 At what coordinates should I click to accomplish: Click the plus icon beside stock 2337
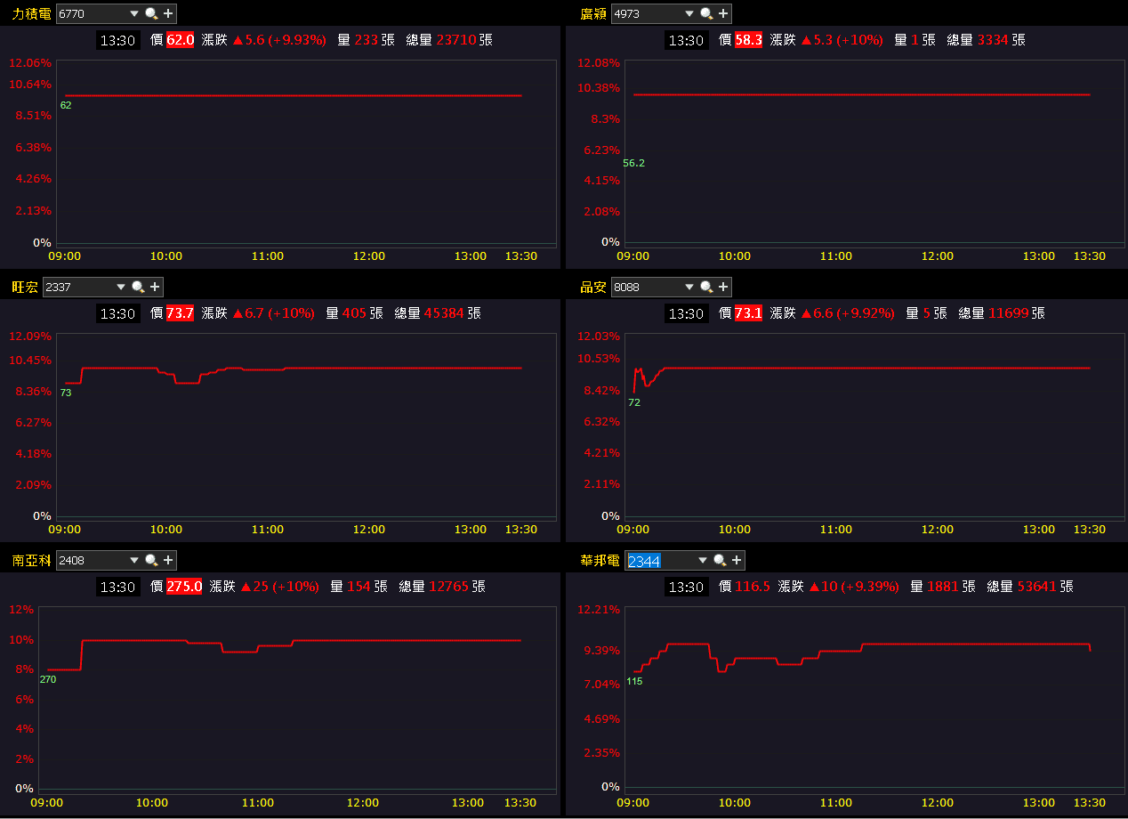tap(155, 287)
